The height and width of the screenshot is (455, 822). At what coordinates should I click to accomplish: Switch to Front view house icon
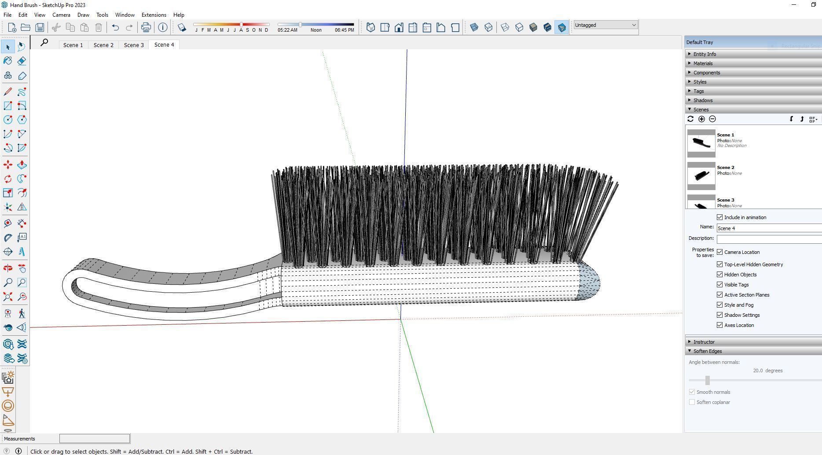pos(399,28)
